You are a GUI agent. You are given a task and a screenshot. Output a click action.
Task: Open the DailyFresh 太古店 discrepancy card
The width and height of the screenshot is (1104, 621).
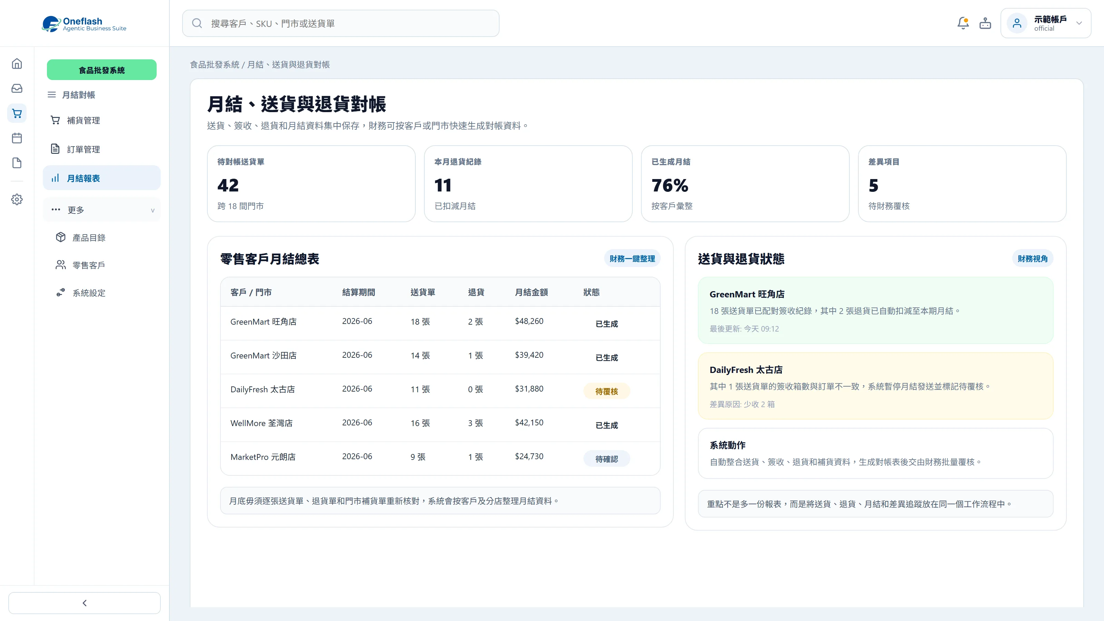[876, 386]
